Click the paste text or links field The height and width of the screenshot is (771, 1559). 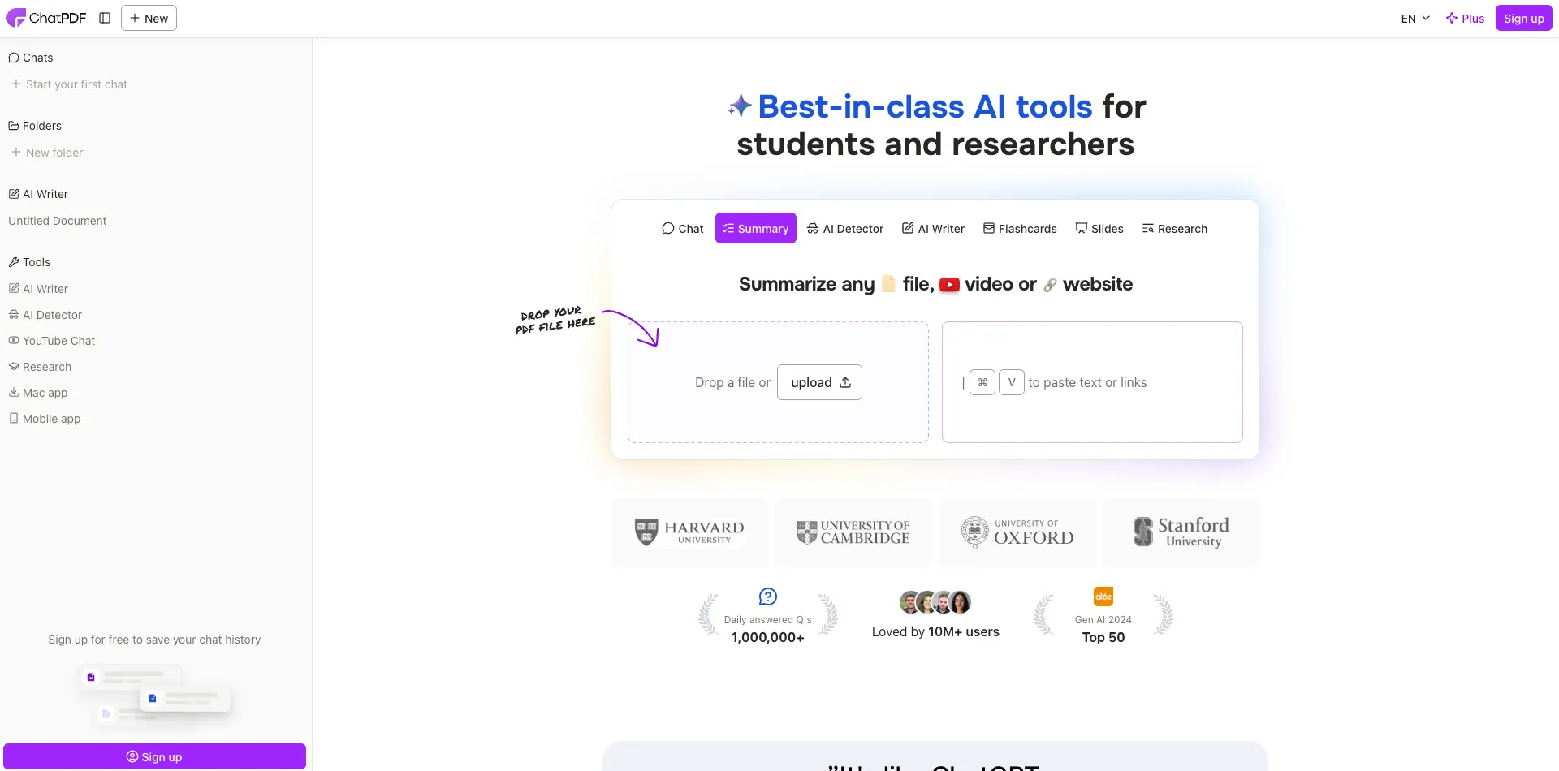(x=1092, y=382)
